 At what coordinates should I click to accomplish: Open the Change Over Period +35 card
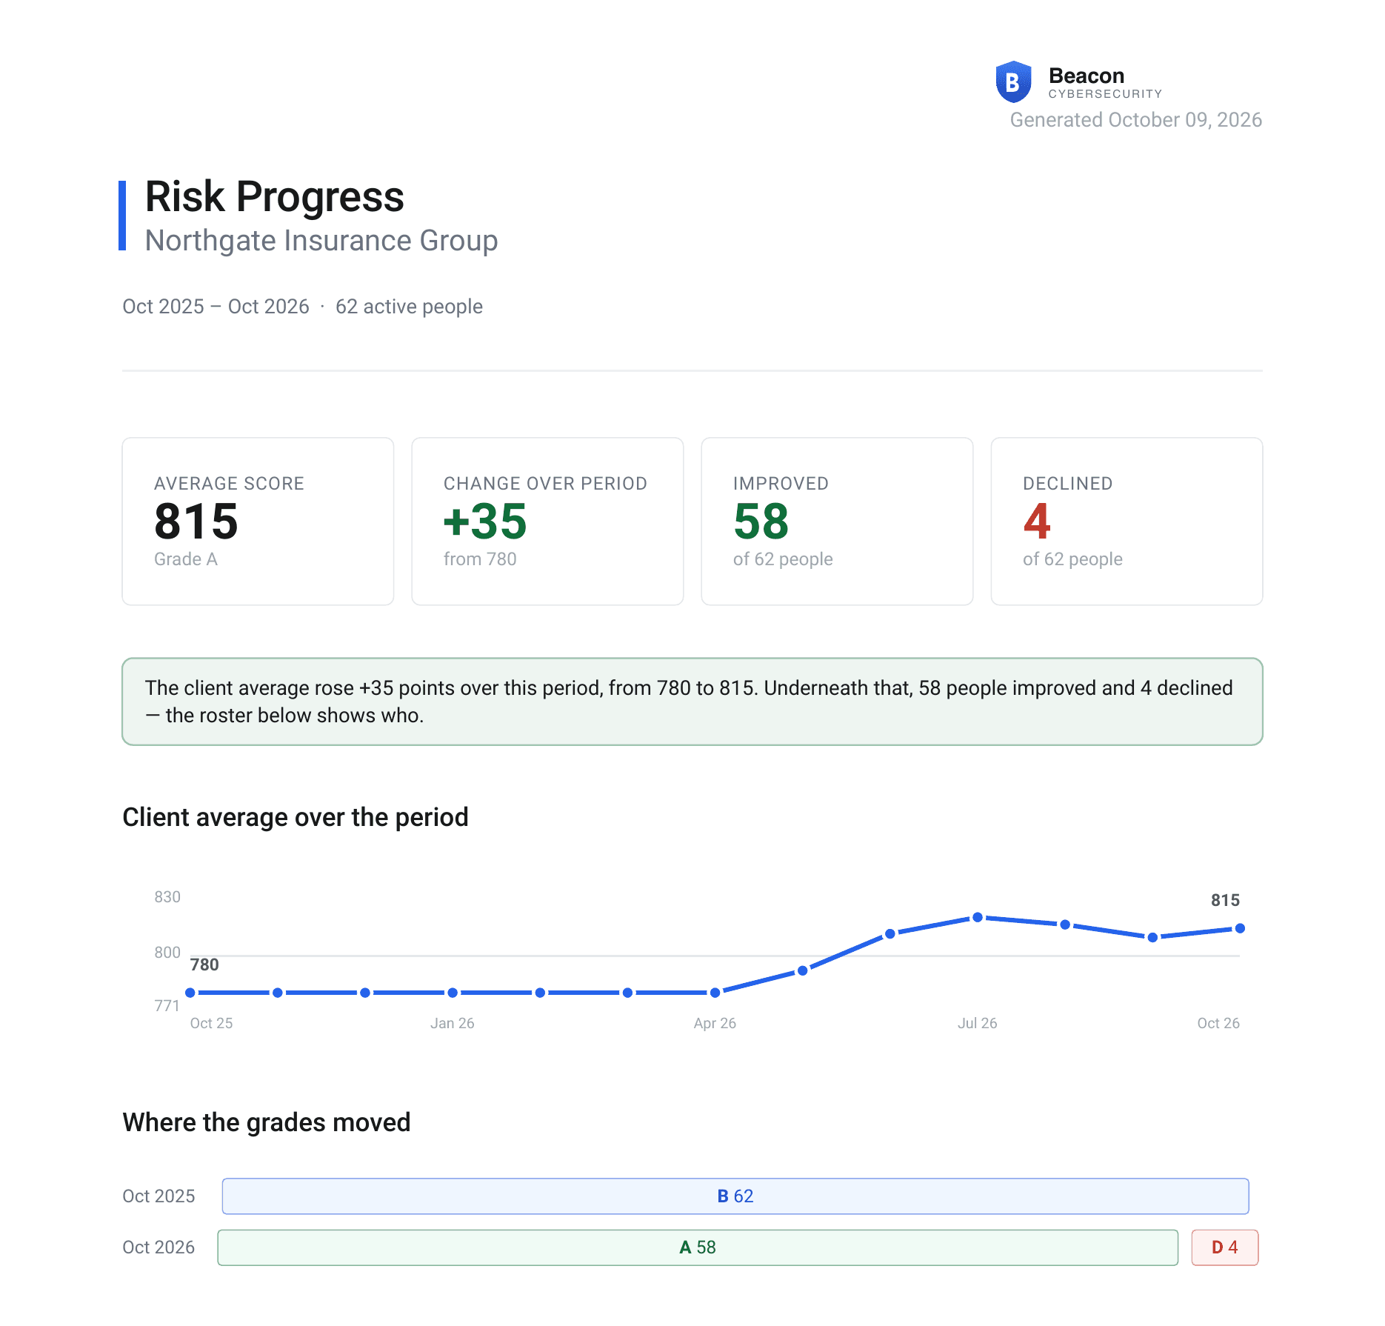[547, 522]
